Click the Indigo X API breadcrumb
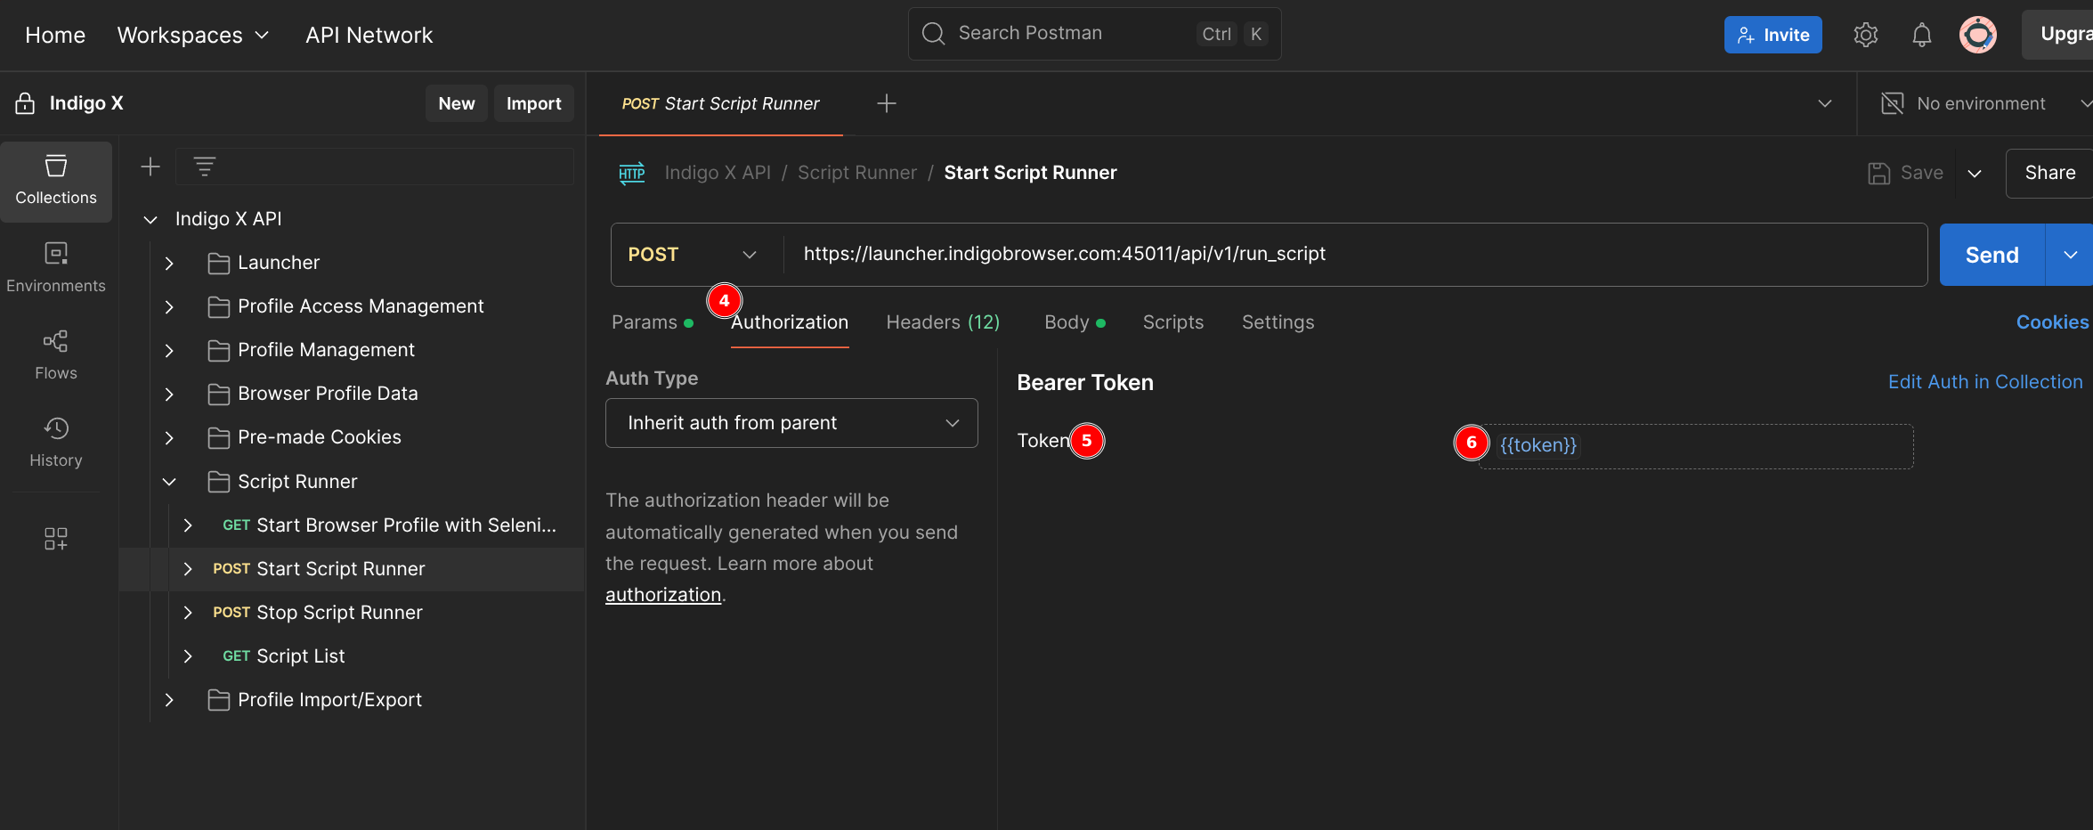This screenshot has width=2093, height=830. (x=718, y=173)
